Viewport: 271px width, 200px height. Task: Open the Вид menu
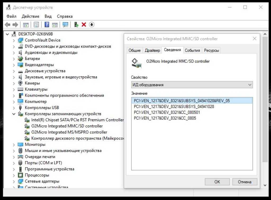tap(48, 16)
